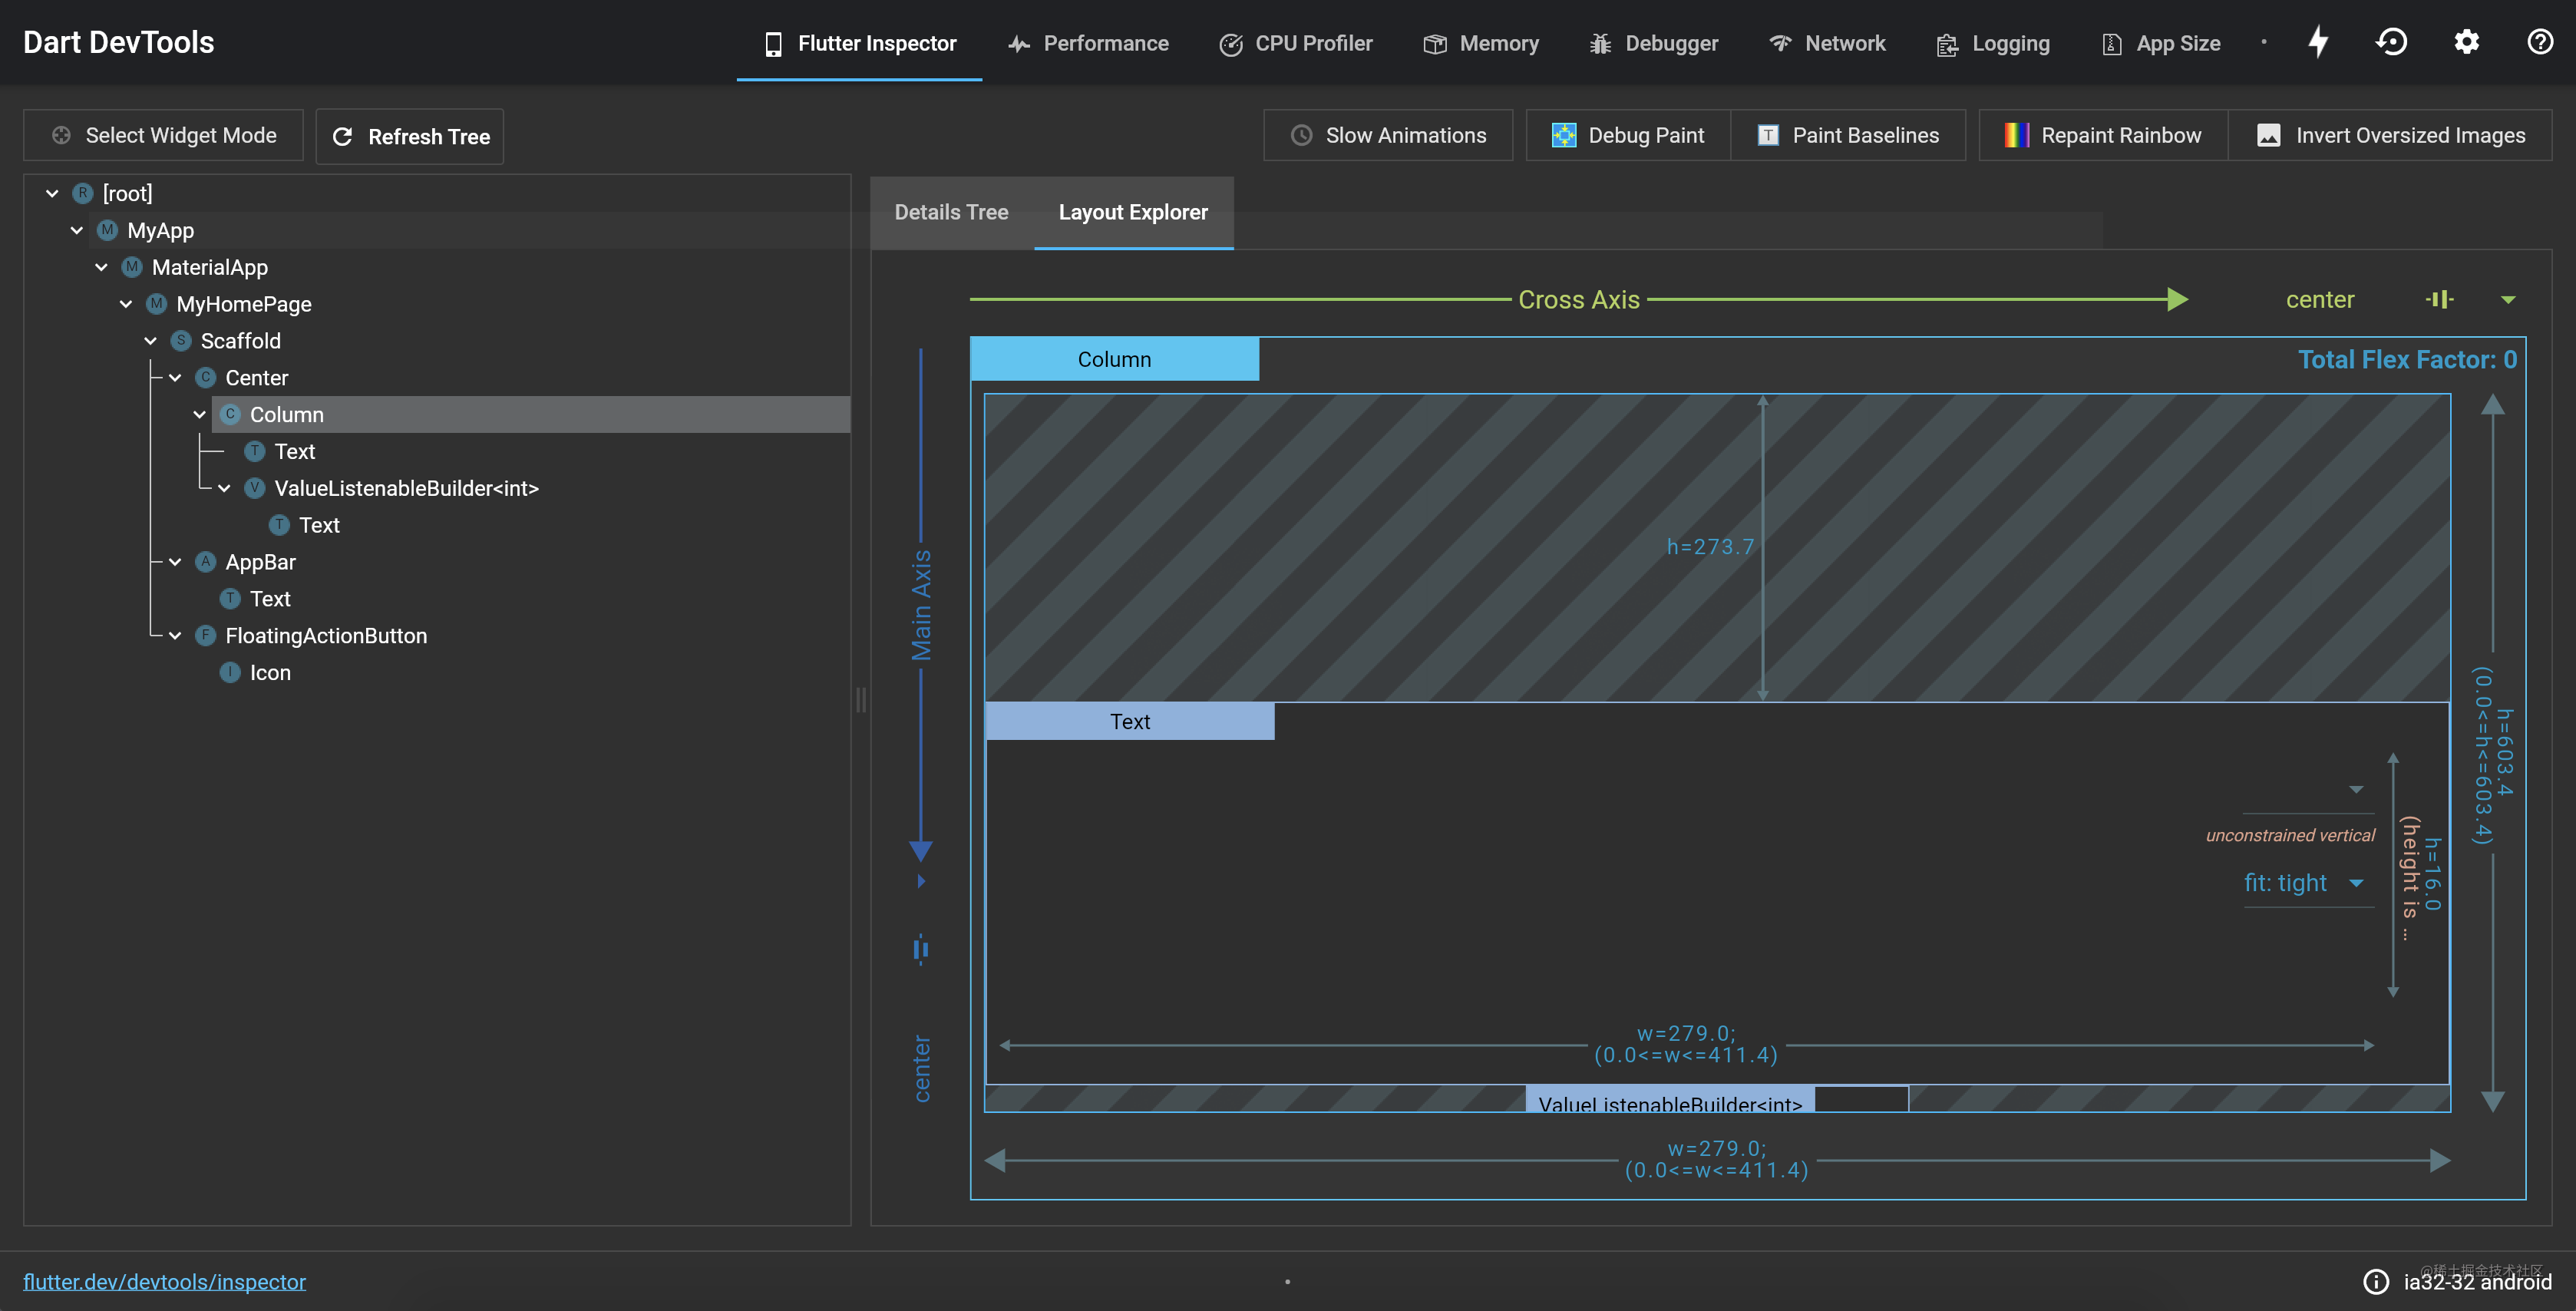Click the panel splitter drag handle
The image size is (2576, 1311).
(861, 699)
